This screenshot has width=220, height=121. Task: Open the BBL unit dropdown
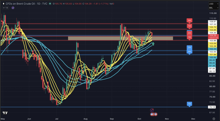pos(214,8)
